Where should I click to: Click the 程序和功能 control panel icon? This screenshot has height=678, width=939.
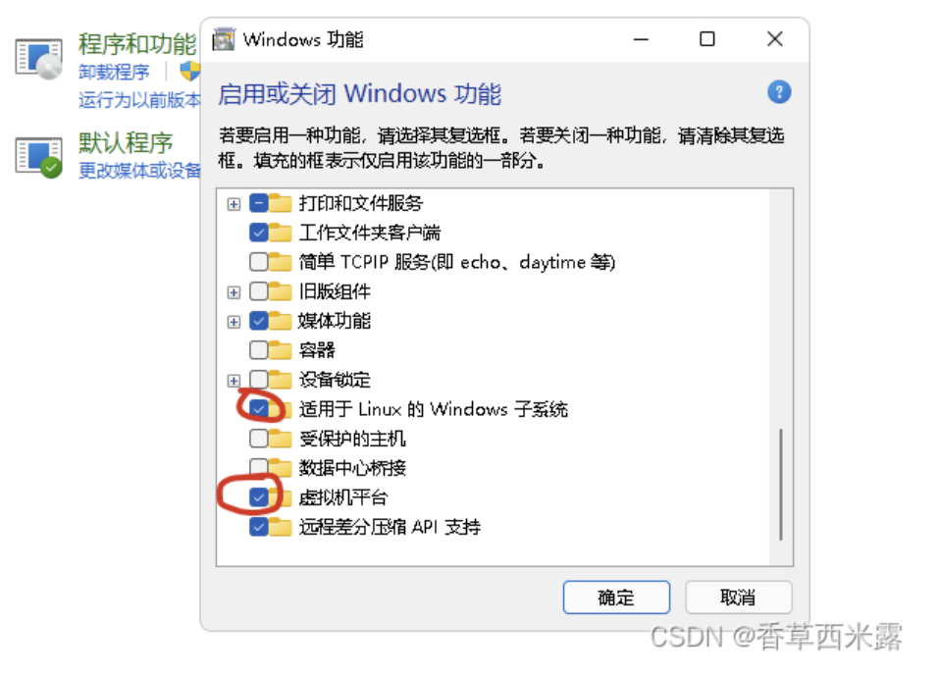(39, 60)
